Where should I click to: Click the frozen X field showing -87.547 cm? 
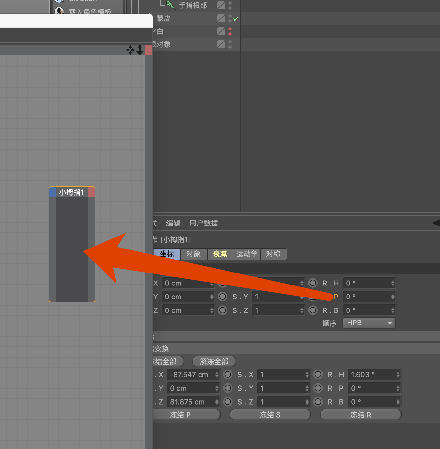point(193,375)
